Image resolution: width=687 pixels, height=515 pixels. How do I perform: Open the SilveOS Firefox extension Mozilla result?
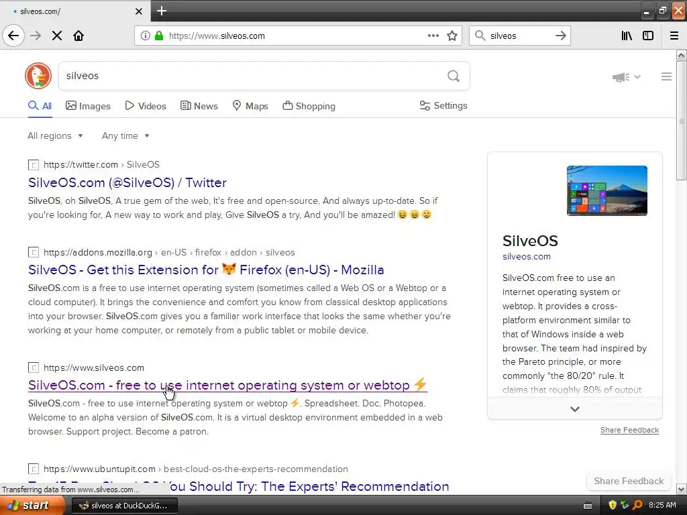206,270
